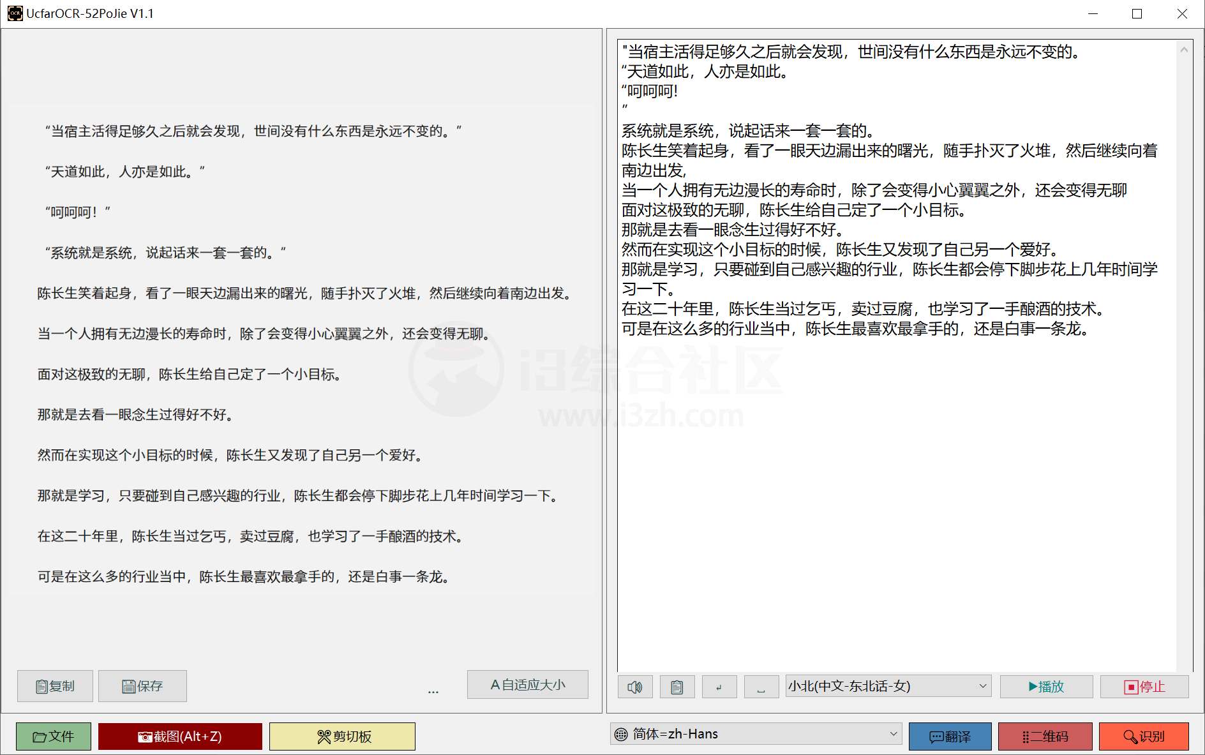The height and width of the screenshot is (755, 1205).
Task: Toggle adaptive size with A 自适应大小
Action: [x=527, y=684]
